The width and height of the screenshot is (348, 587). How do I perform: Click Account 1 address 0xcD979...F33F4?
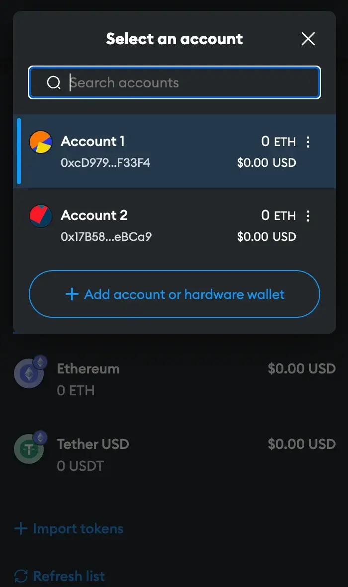[x=105, y=162]
